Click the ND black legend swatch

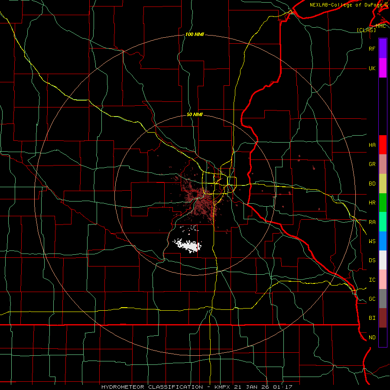click(x=383, y=337)
